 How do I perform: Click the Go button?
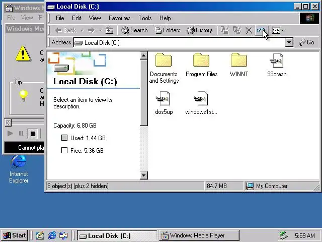[x=306, y=42]
